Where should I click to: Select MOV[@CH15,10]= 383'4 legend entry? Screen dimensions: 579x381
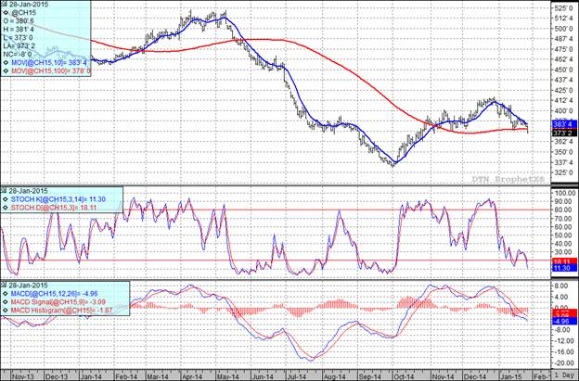(49, 63)
